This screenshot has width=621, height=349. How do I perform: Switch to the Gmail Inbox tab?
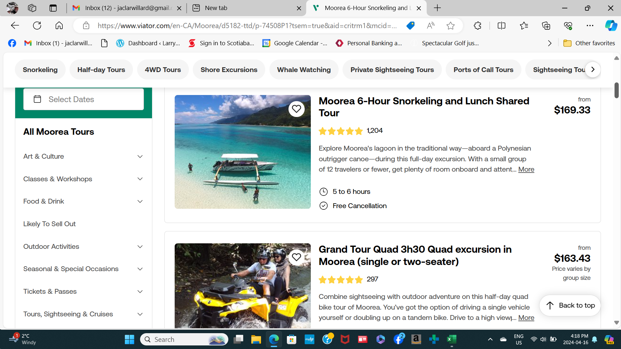pyautogui.click(x=126, y=8)
